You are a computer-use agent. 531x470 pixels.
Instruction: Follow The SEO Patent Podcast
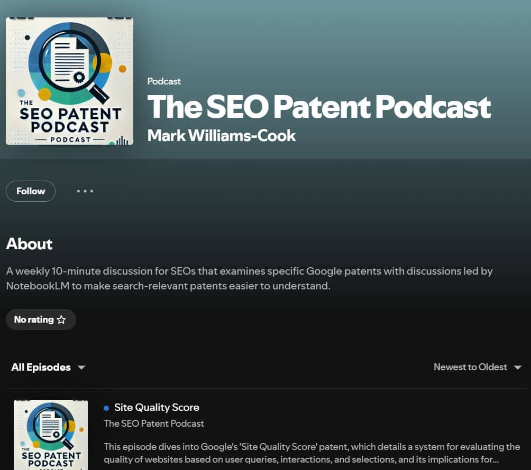31,191
